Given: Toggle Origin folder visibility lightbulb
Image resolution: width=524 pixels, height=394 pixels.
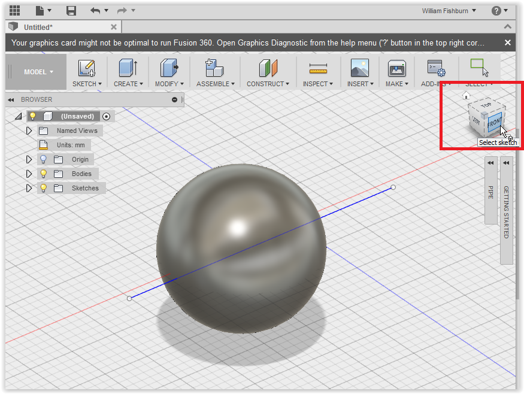Looking at the screenshot, I should [43, 159].
